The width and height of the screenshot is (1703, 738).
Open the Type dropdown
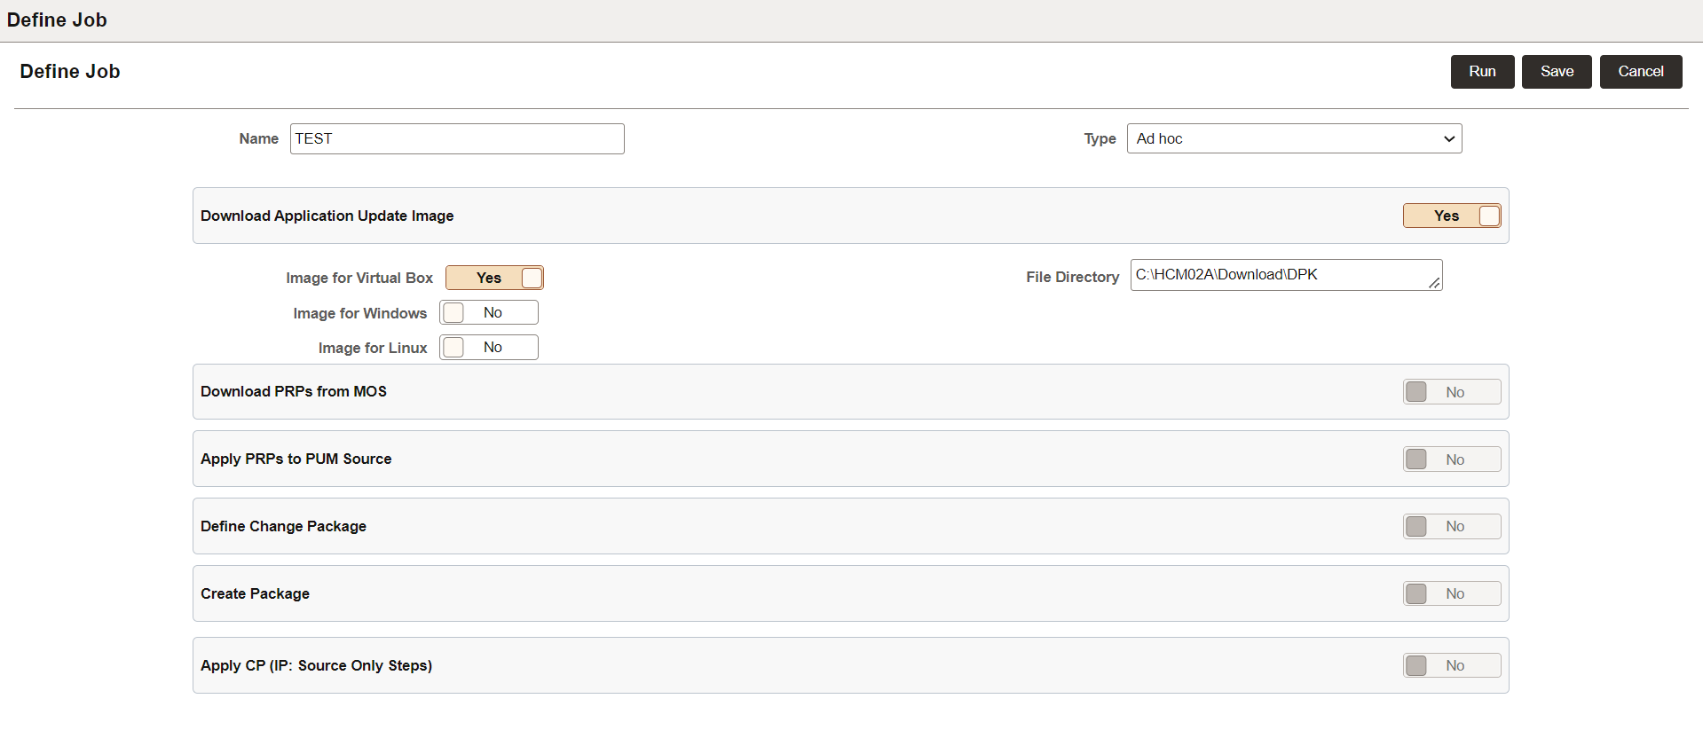tap(1294, 139)
